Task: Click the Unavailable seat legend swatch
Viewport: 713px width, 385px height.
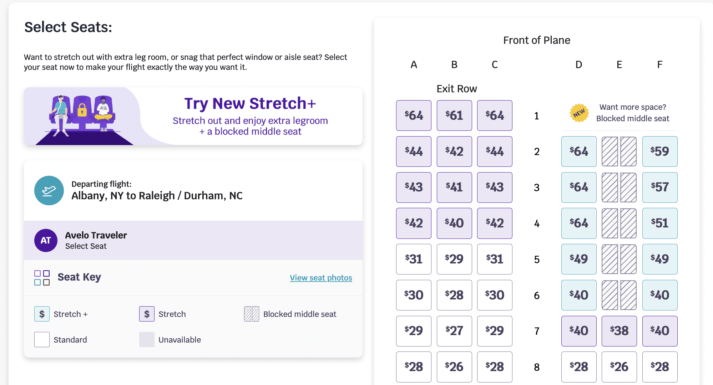Action: coord(147,340)
